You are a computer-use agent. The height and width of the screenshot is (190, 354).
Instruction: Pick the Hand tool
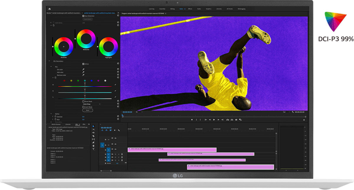94,146
